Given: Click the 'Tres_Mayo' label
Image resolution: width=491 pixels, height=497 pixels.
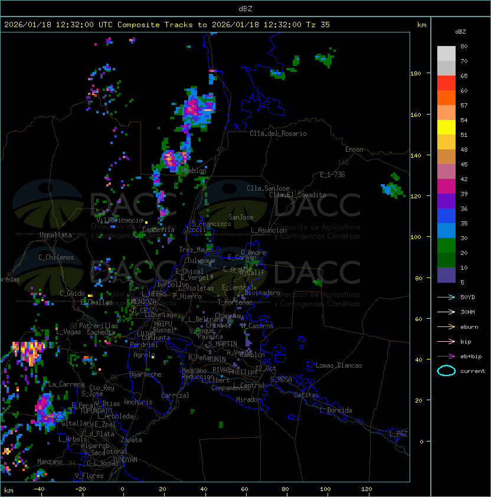Looking at the screenshot, I should coord(195,250).
